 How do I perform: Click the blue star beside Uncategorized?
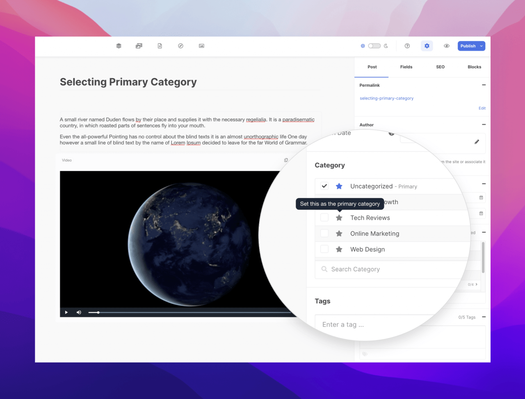click(339, 186)
